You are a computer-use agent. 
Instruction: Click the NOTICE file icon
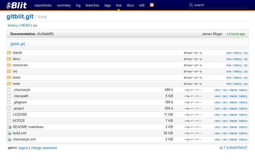click(9, 121)
